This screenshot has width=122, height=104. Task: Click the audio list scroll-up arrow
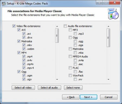coord(108,26)
